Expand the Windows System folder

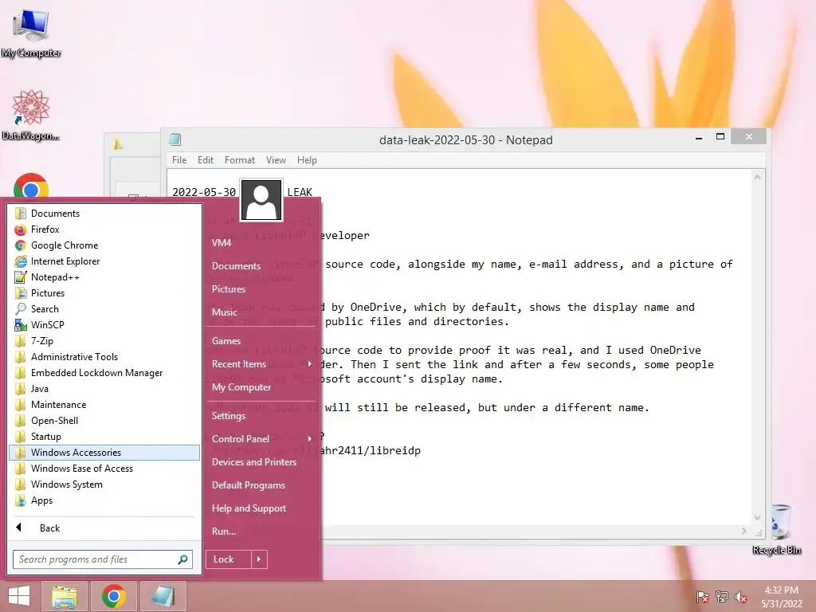pos(104,484)
